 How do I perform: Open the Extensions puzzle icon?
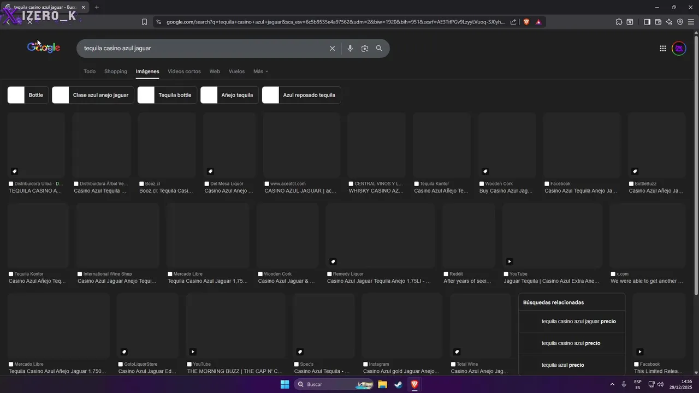pos(619,22)
